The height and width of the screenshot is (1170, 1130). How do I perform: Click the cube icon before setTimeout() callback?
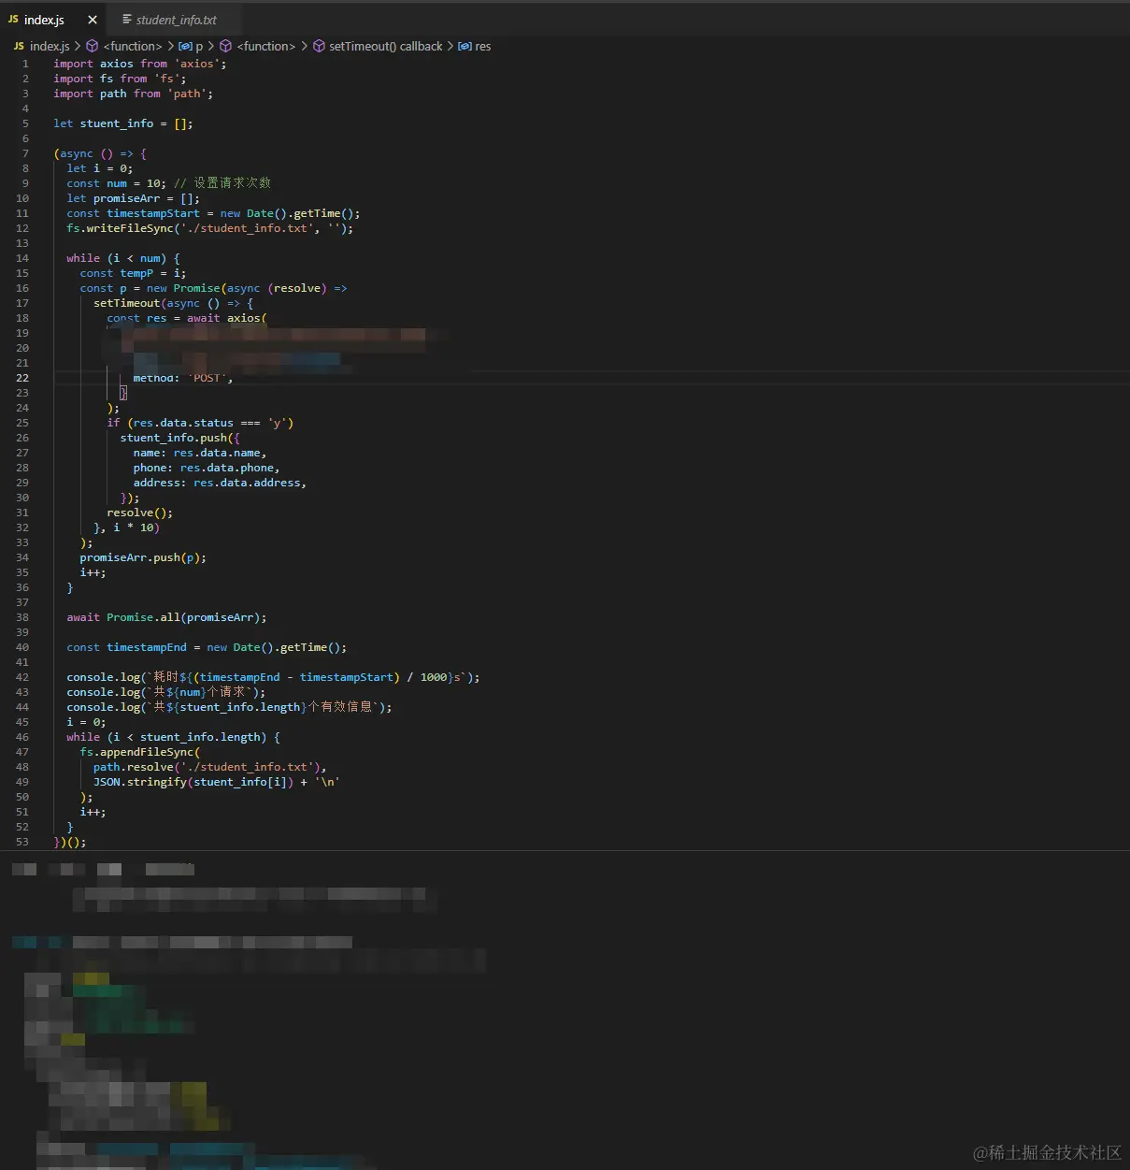[319, 46]
